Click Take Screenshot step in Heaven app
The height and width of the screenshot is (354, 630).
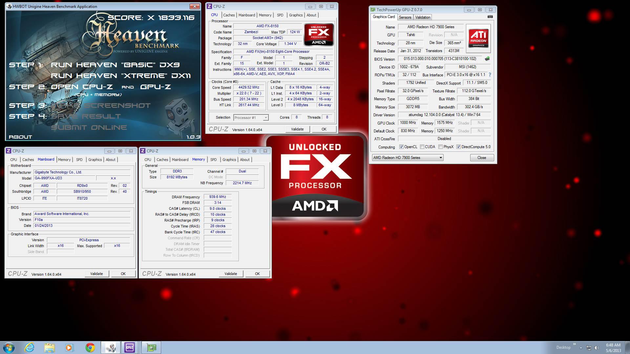click(x=101, y=106)
